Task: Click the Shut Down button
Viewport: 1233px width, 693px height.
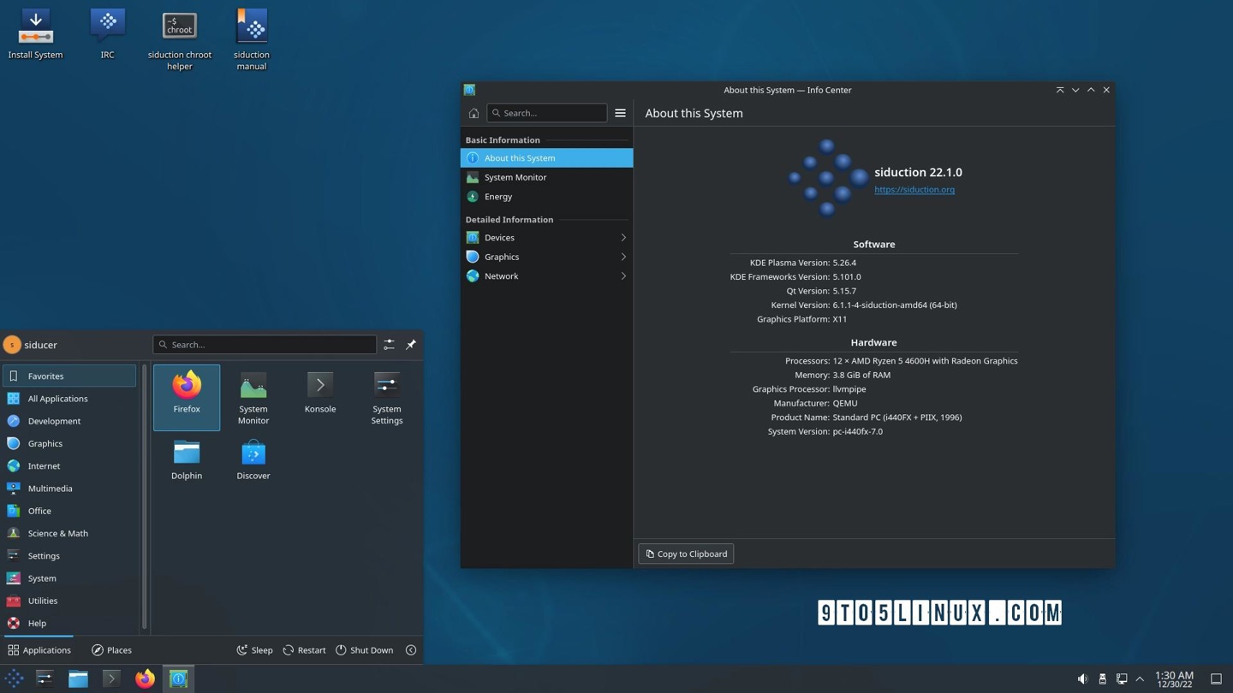Action: coord(364,650)
